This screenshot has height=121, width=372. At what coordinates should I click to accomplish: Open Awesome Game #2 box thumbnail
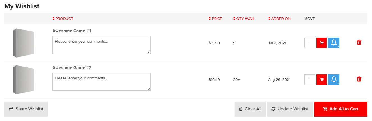pos(23,80)
